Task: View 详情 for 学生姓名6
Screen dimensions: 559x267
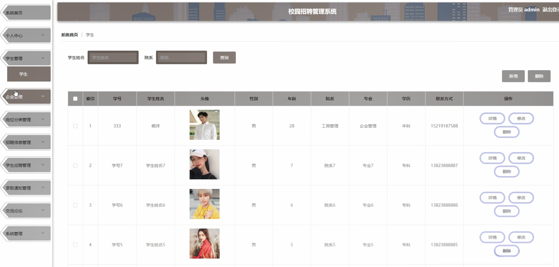Action: [492, 198]
